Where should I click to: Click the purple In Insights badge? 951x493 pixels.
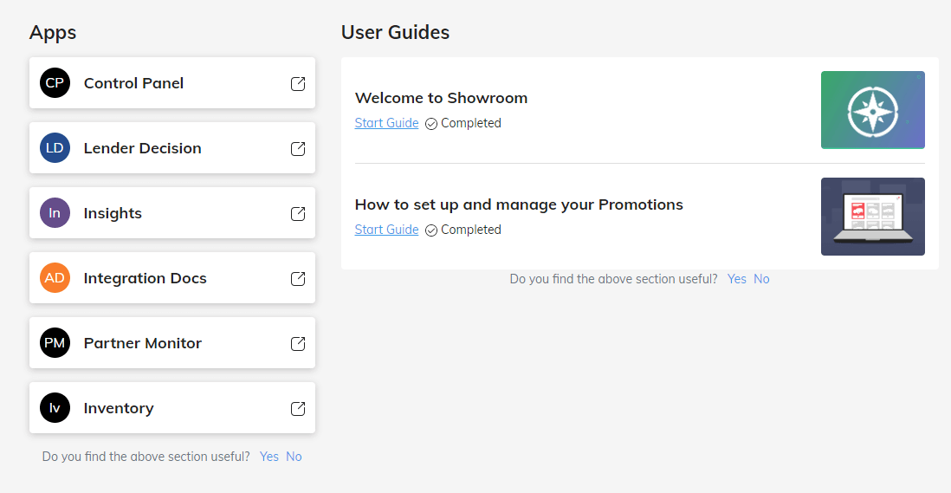(x=55, y=213)
